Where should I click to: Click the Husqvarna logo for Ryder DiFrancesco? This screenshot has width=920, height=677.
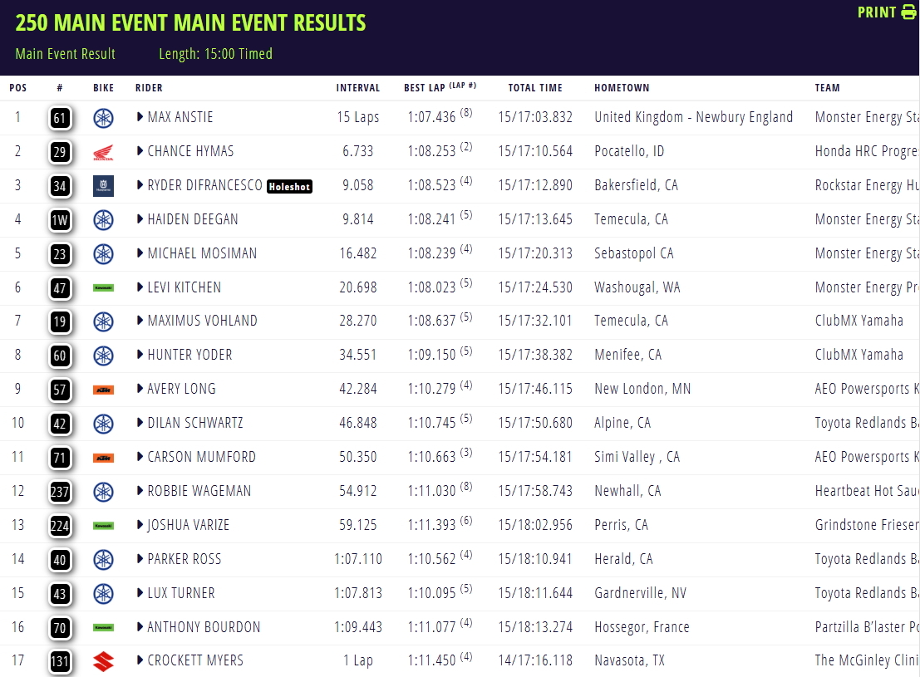103,186
